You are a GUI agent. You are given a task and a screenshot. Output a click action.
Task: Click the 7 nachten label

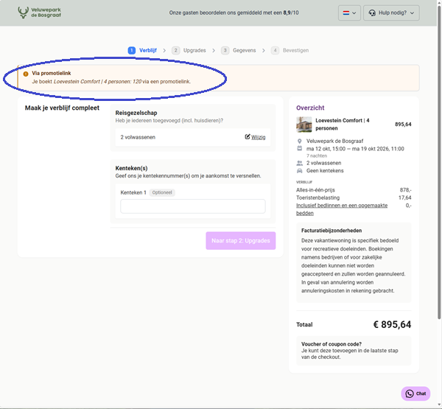point(317,155)
